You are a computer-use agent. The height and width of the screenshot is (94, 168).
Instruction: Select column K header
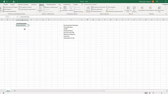(x=71, y=20)
